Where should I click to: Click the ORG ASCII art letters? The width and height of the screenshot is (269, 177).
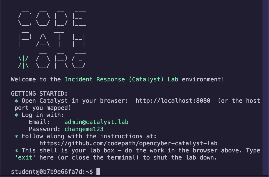pyautogui.click(x=61, y=61)
